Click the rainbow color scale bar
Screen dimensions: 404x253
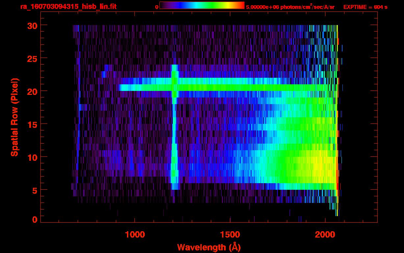click(202, 5)
